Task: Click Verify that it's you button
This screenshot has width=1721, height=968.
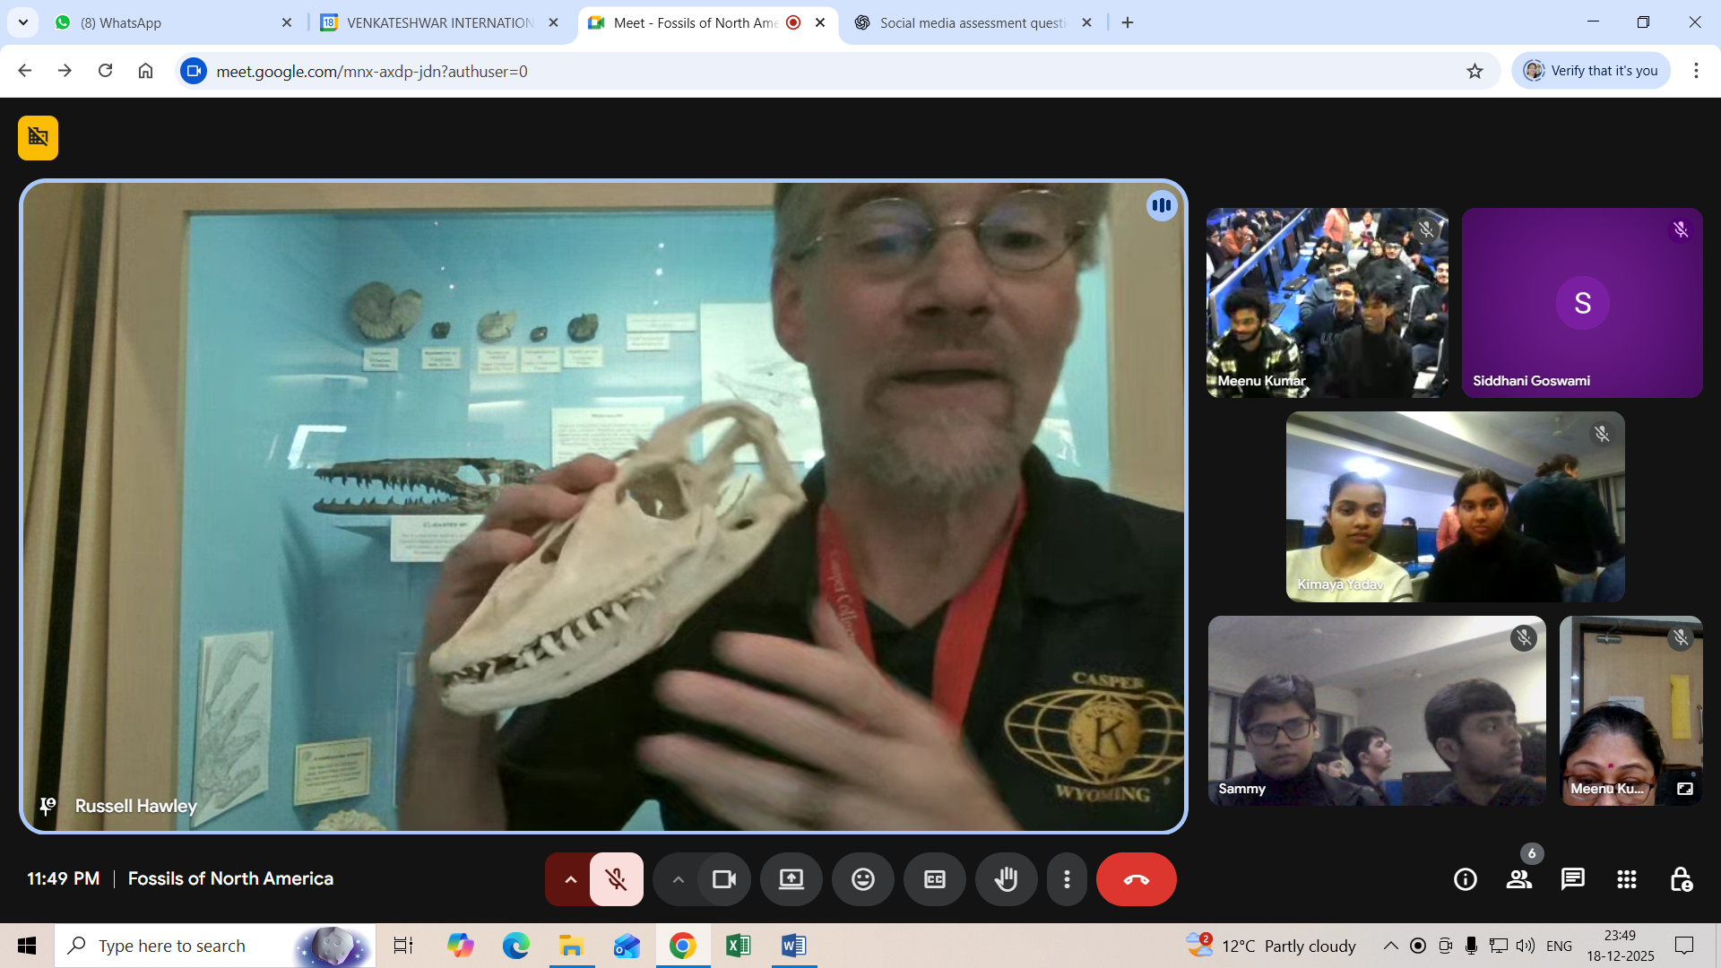Action: tap(1591, 71)
